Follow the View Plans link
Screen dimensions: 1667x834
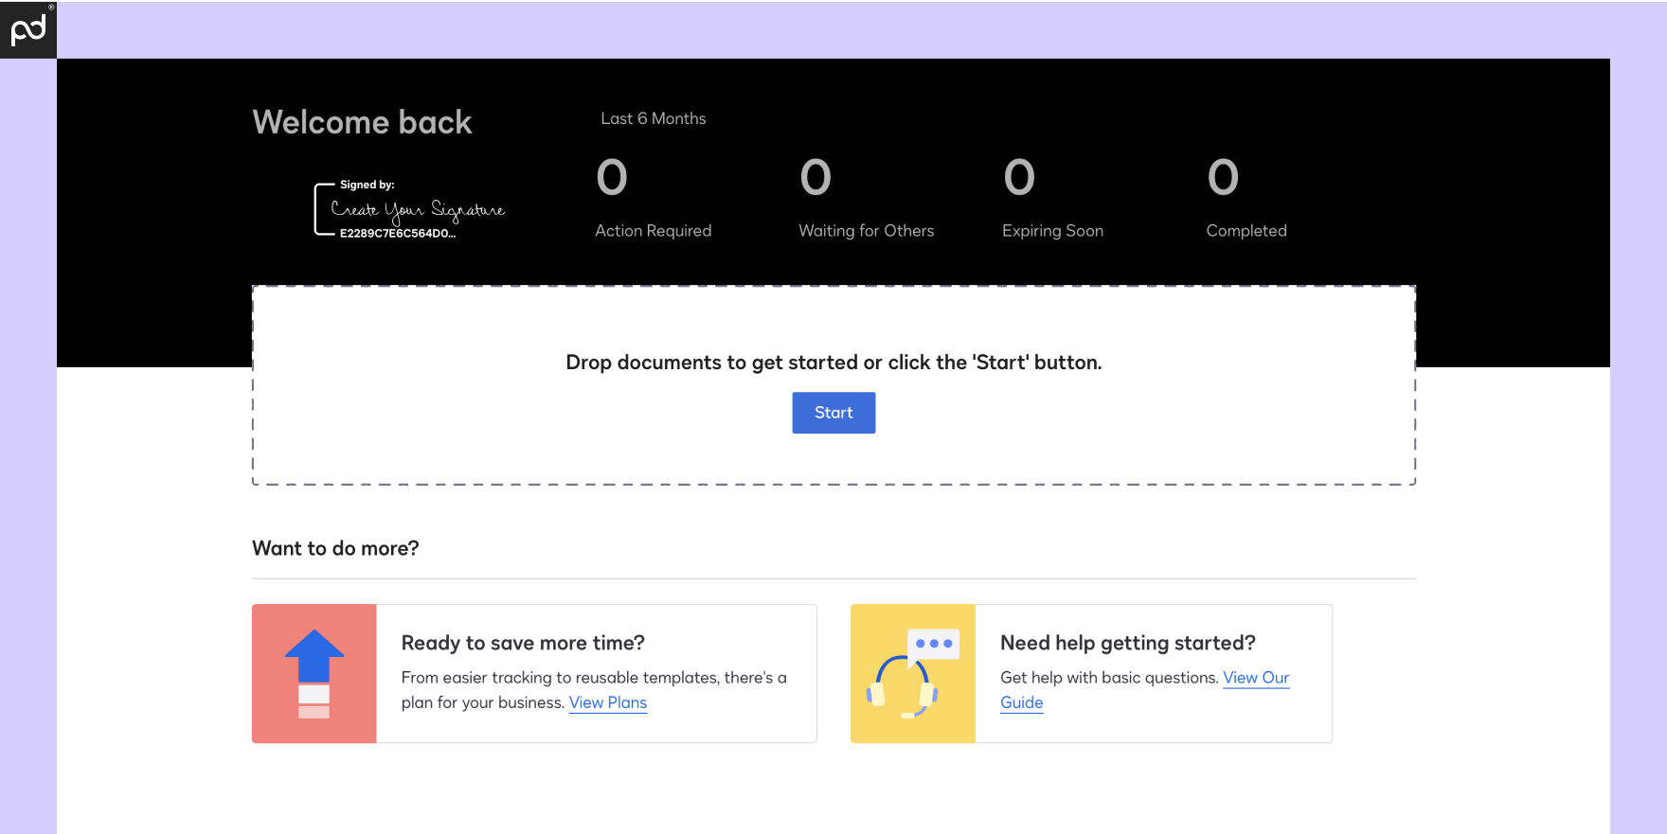[x=607, y=702]
